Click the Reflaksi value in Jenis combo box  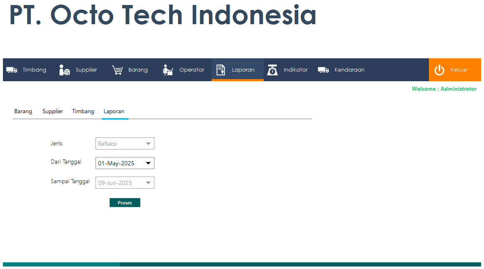[107, 144]
